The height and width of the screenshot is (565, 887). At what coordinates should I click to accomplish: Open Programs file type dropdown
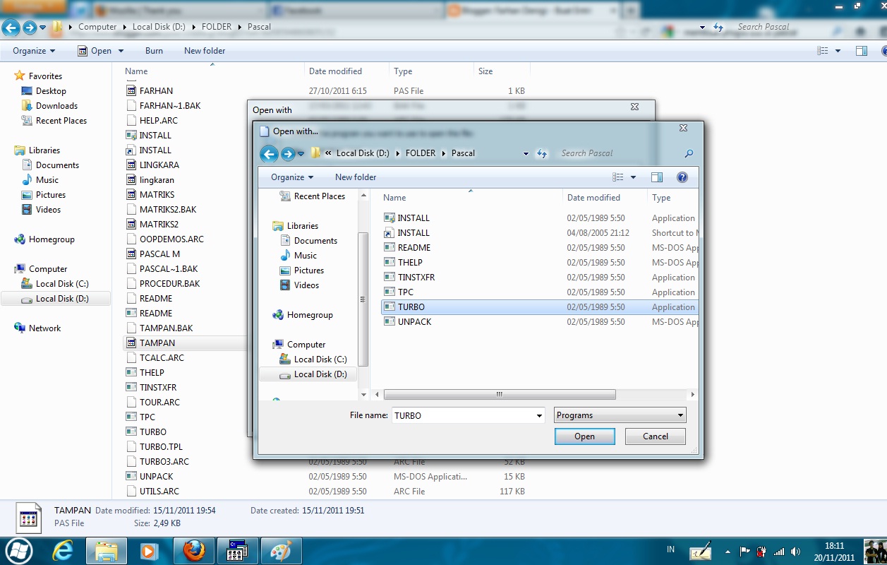(x=620, y=415)
